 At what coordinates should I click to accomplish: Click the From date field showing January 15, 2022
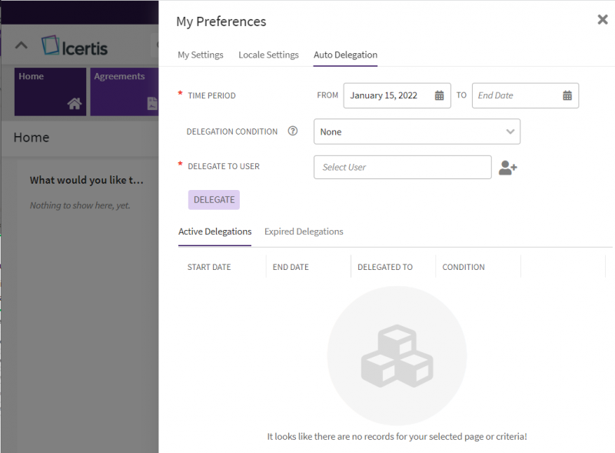click(x=397, y=95)
